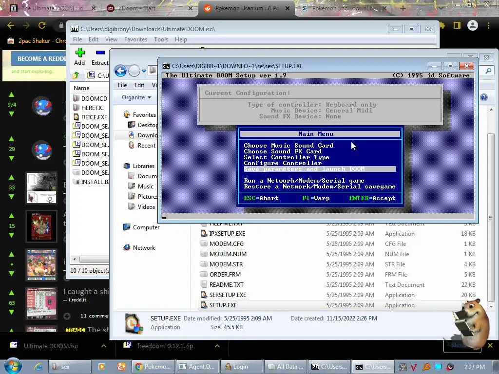Select Music library in navigation pane
Image resolution: width=499 pixels, height=374 pixels.
point(141,187)
